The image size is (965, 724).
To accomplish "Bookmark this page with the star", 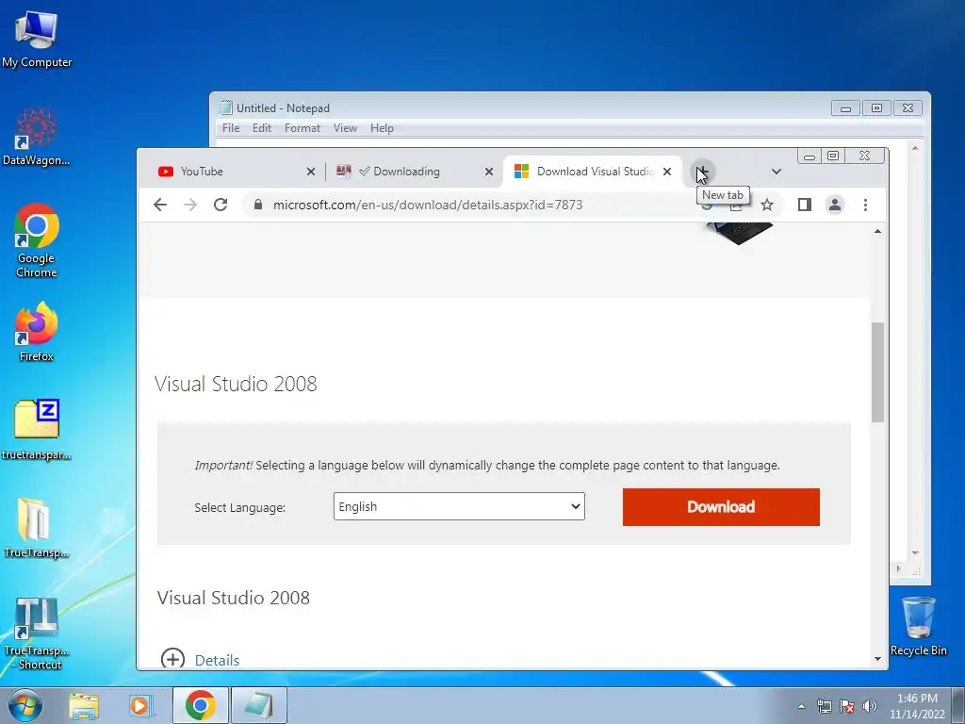I will coord(767,205).
